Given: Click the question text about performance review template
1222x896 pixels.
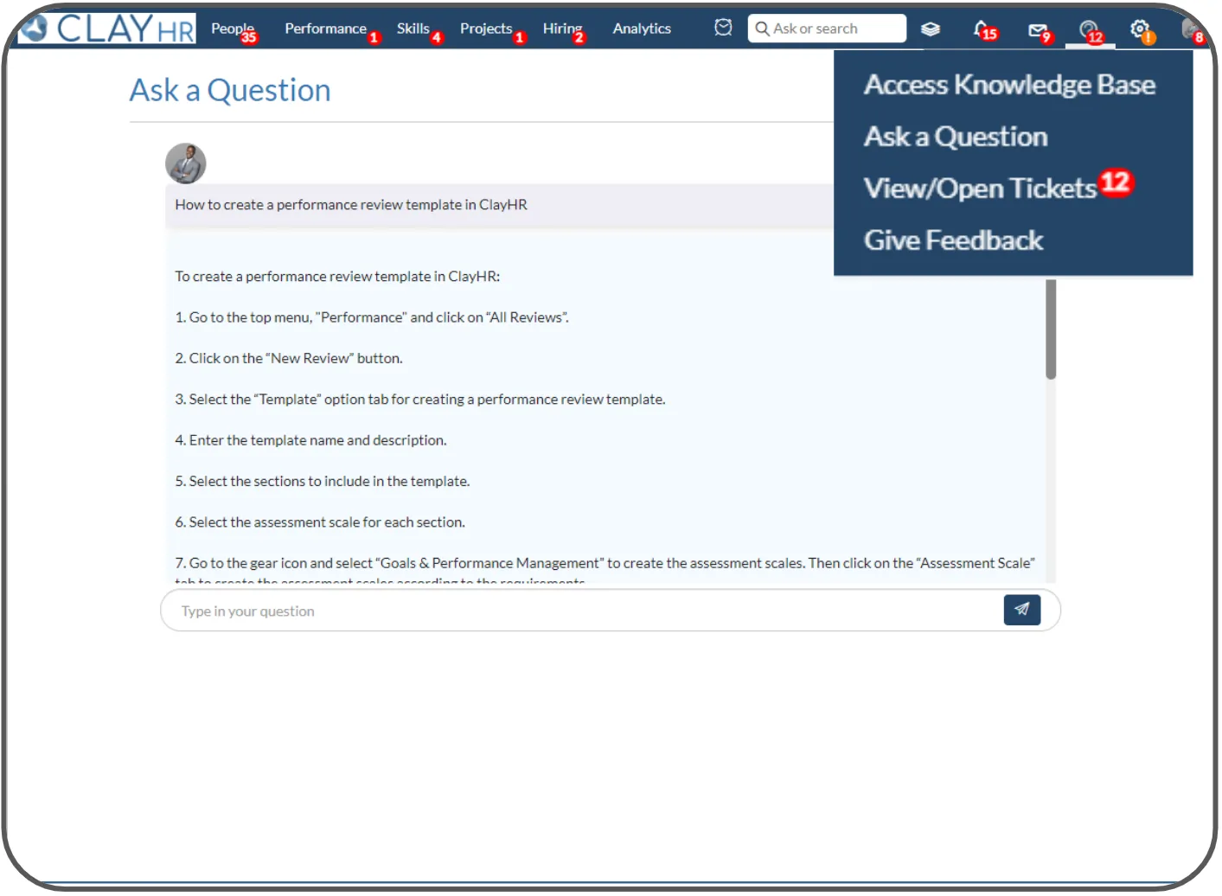Looking at the screenshot, I should point(351,205).
